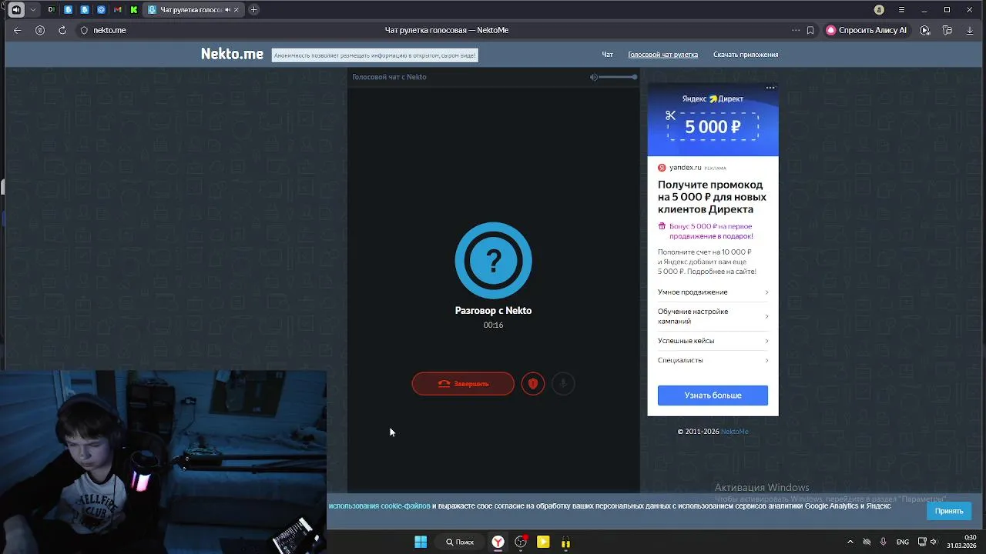This screenshot has height=554, width=986.
Task: Bookmark this page with the bookmark icon
Action: [810, 30]
